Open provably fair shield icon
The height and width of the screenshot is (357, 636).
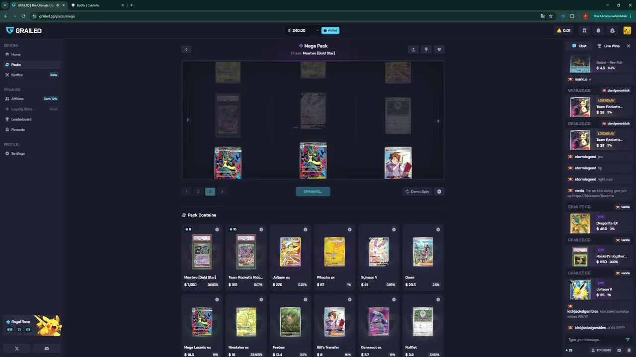pos(439,191)
